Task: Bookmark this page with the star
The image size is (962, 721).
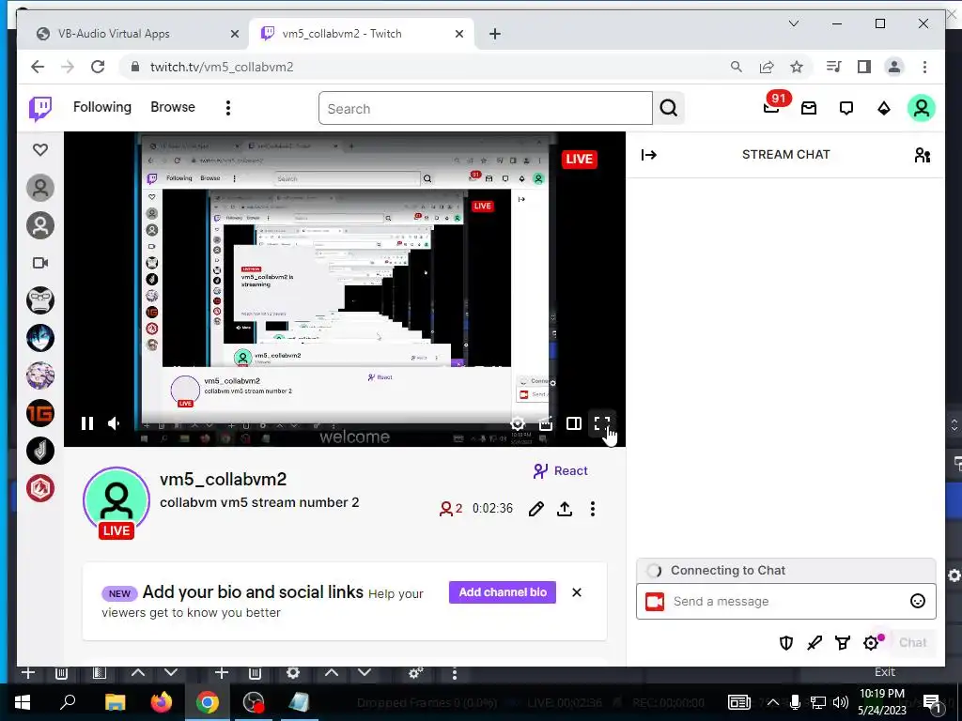Action: (x=797, y=67)
